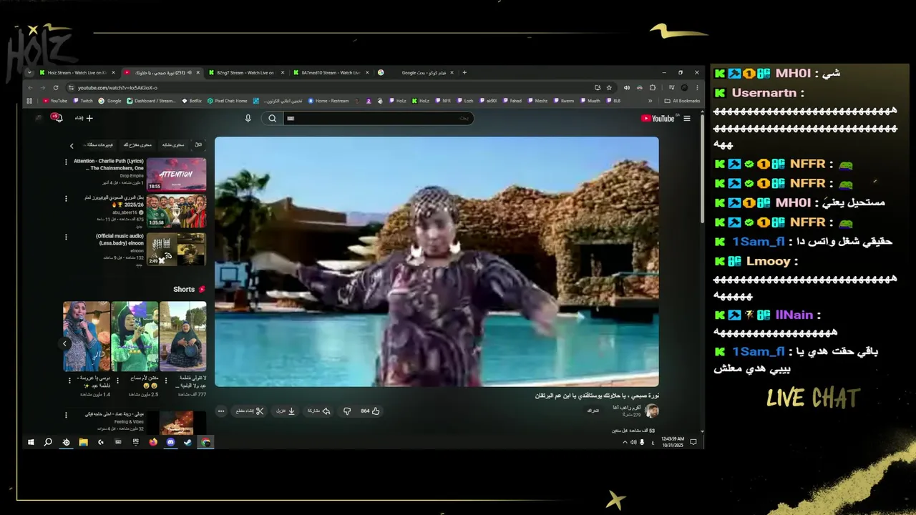Open the Short with woman in green hijab
The image size is (916, 515).
click(135, 336)
